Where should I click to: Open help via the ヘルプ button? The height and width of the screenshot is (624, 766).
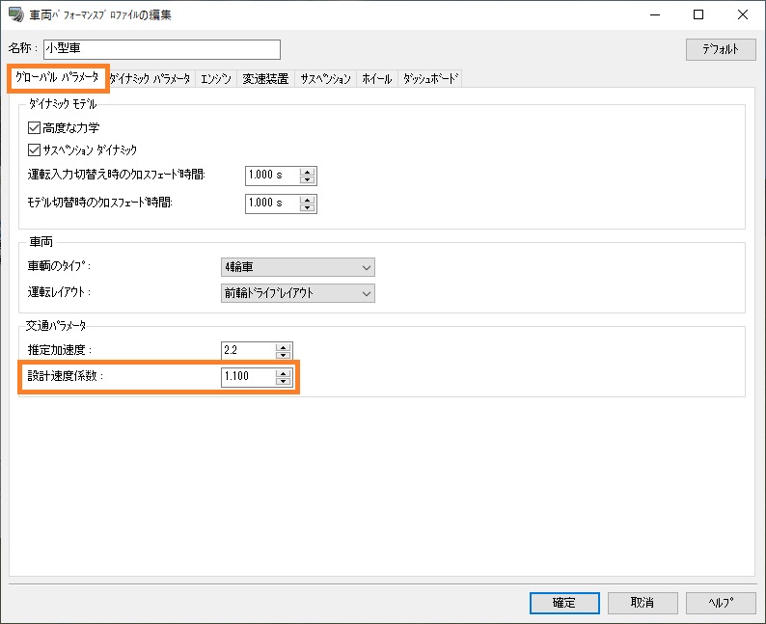coord(721,603)
